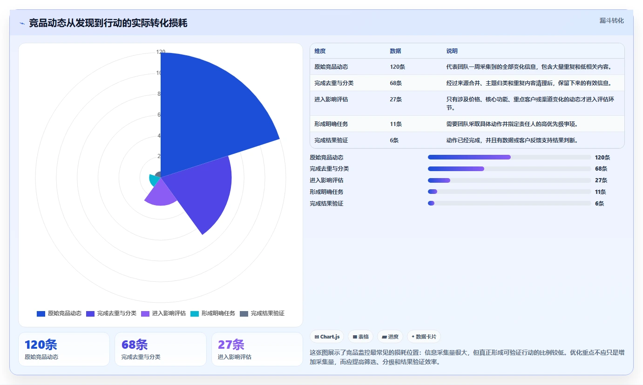
Task: Select the 完成去重与分类 table row label
Action: (x=334, y=83)
